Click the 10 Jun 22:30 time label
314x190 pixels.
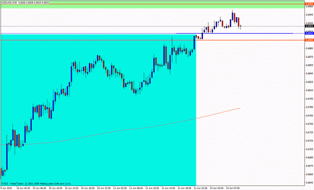point(104,188)
